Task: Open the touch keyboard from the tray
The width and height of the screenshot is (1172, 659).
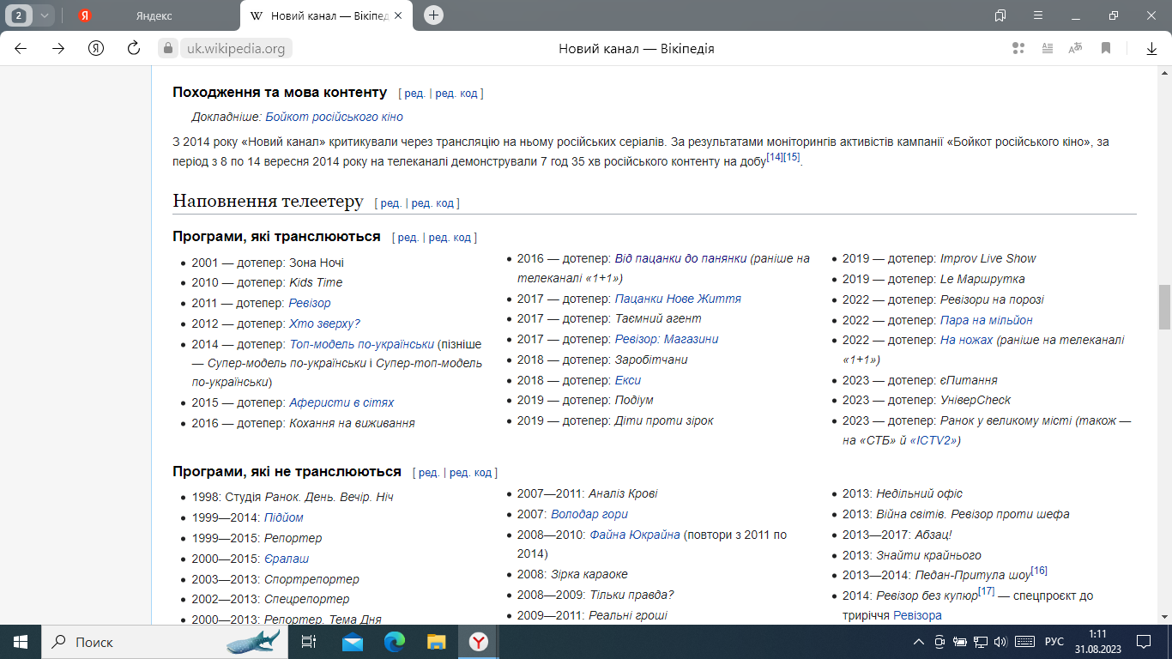Action: [1024, 641]
